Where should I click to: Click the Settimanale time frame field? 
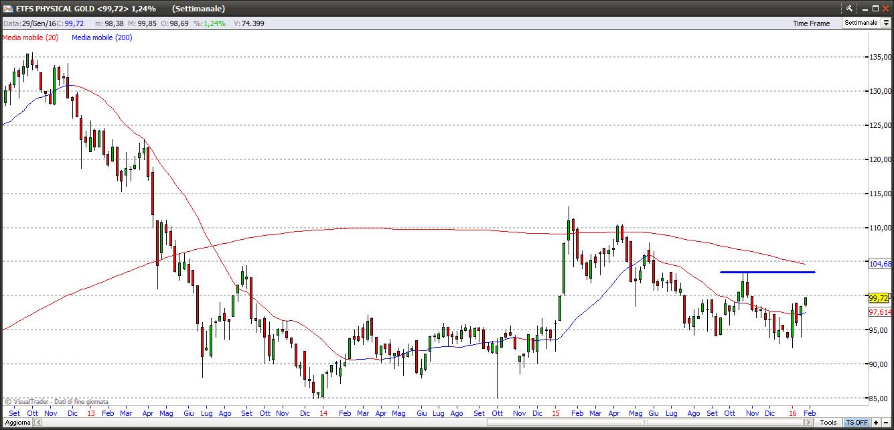[861, 23]
